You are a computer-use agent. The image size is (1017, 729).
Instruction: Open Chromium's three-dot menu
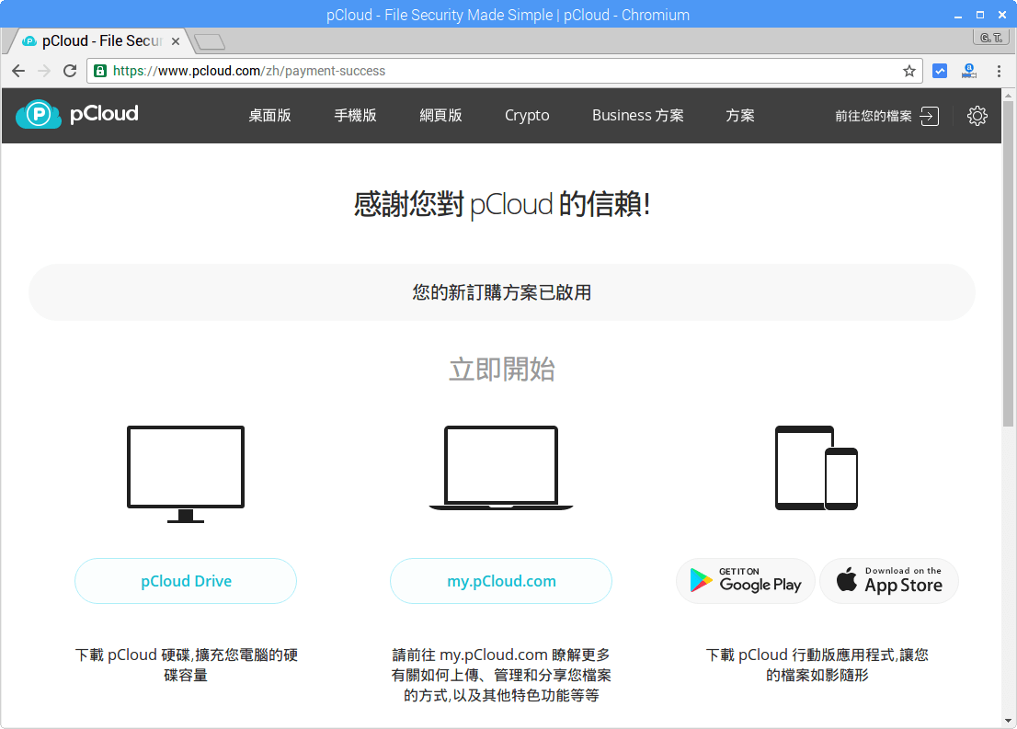coord(1000,70)
